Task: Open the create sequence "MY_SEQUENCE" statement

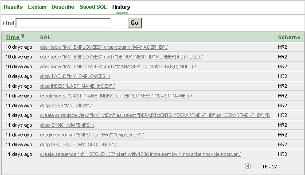Action: pos(140,154)
